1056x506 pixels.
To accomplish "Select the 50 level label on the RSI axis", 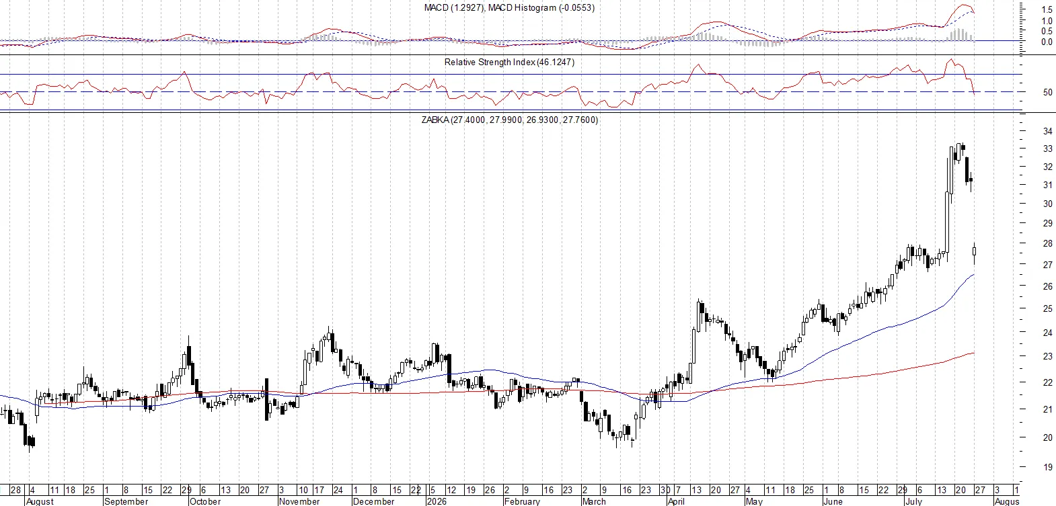I will point(1047,92).
